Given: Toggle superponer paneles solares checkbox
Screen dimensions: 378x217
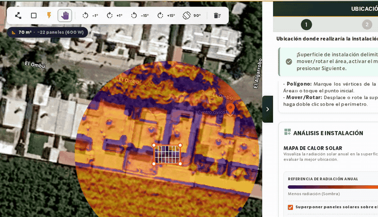Looking at the screenshot, I should [x=290, y=207].
